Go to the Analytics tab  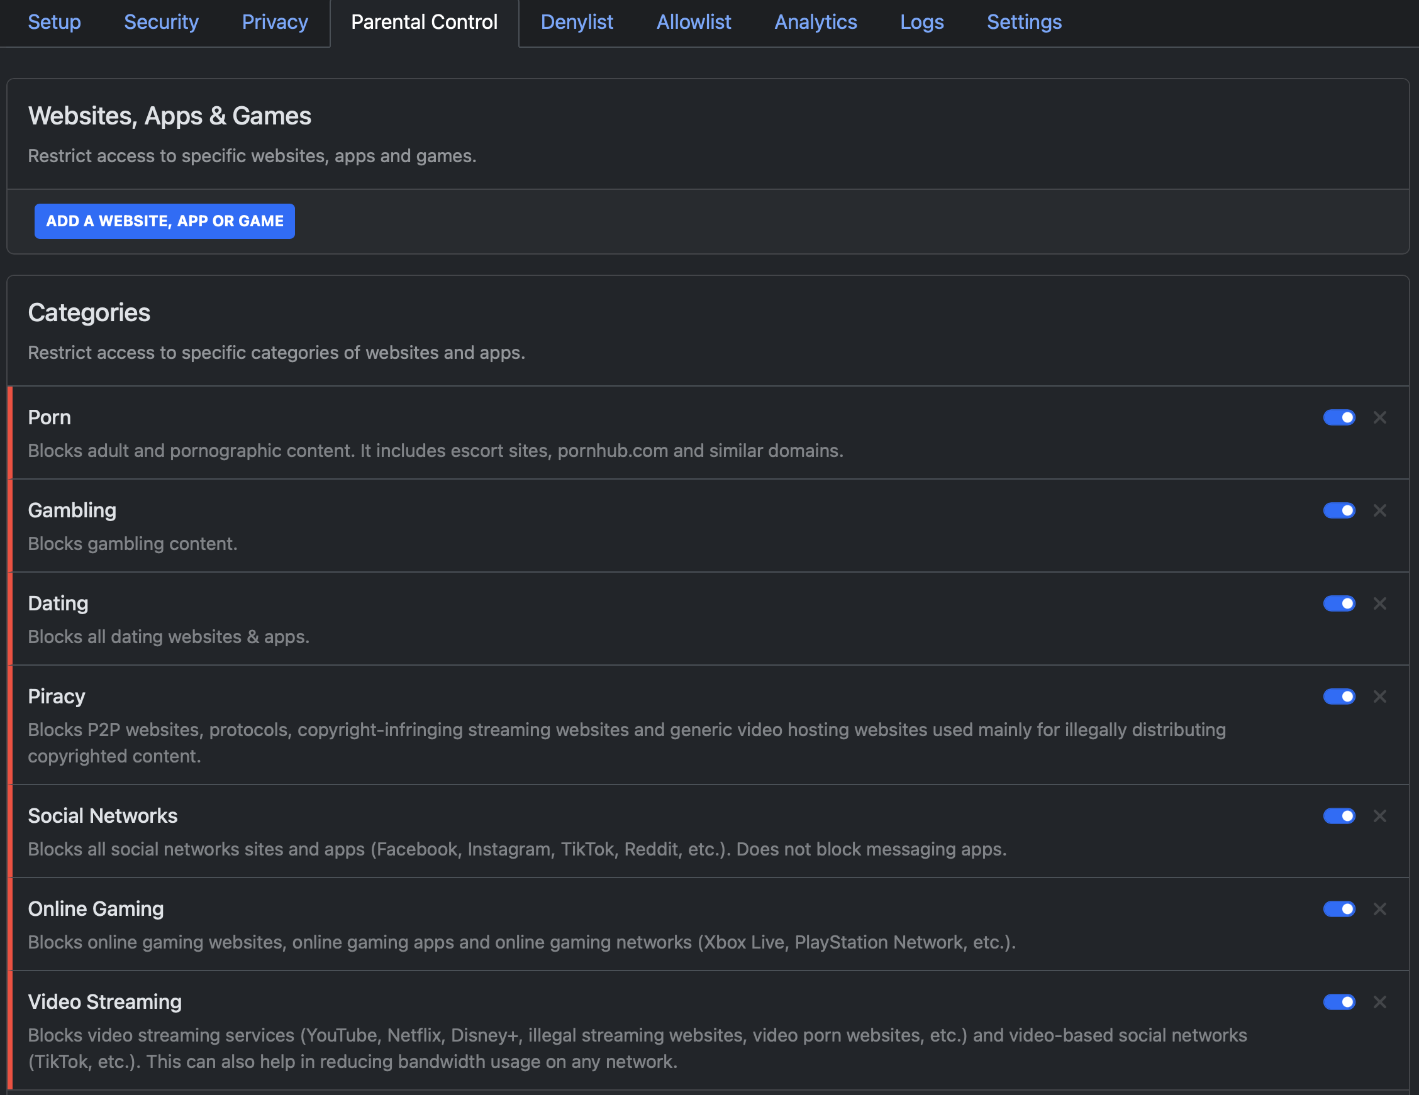(815, 22)
